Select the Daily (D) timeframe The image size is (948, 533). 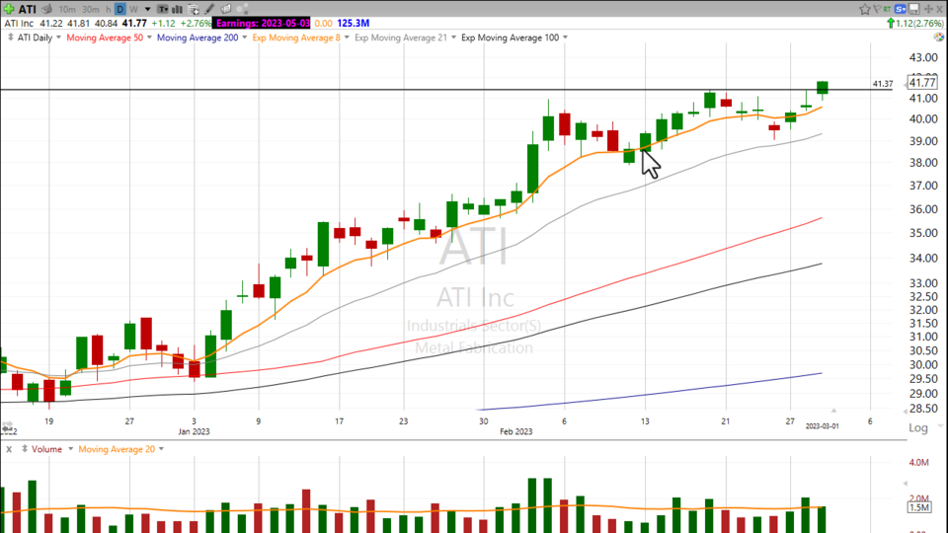pyautogui.click(x=119, y=9)
